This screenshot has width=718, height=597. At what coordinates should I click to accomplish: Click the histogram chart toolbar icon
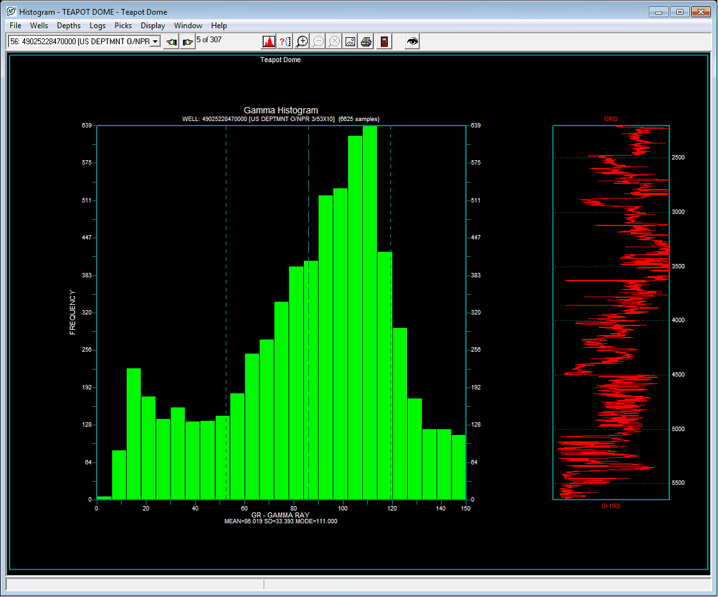tap(269, 42)
